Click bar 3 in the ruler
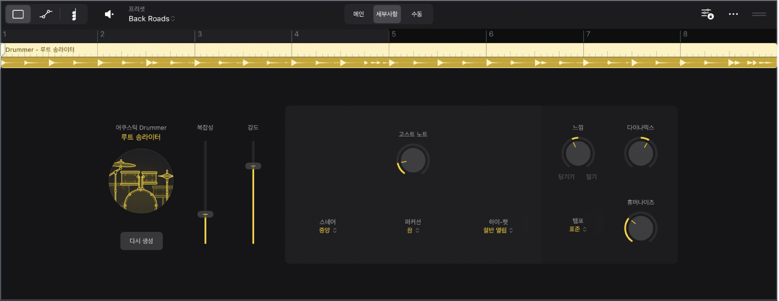The width and height of the screenshot is (779, 301). (x=199, y=35)
